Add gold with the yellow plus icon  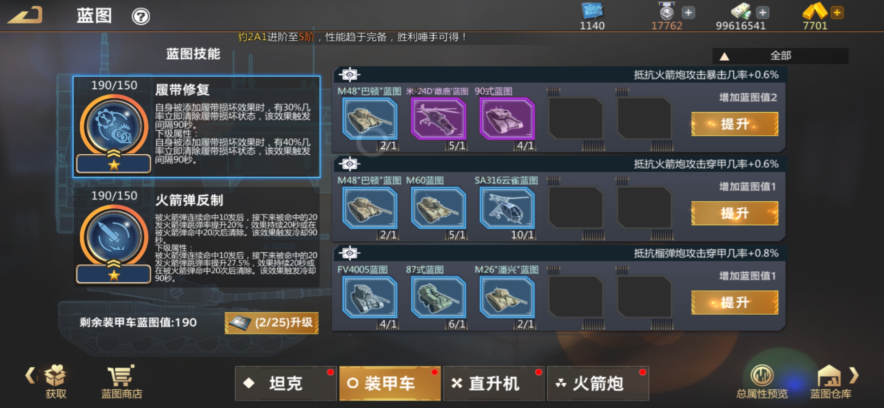[837, 12]
